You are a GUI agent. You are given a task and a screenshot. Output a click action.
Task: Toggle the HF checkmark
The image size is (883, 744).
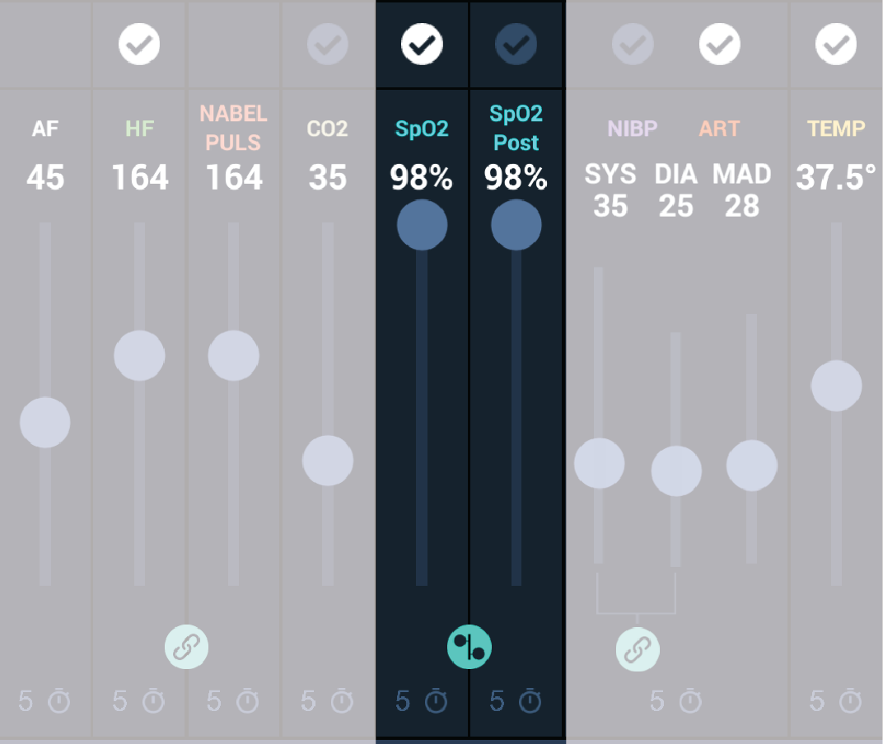click(139, 44)
